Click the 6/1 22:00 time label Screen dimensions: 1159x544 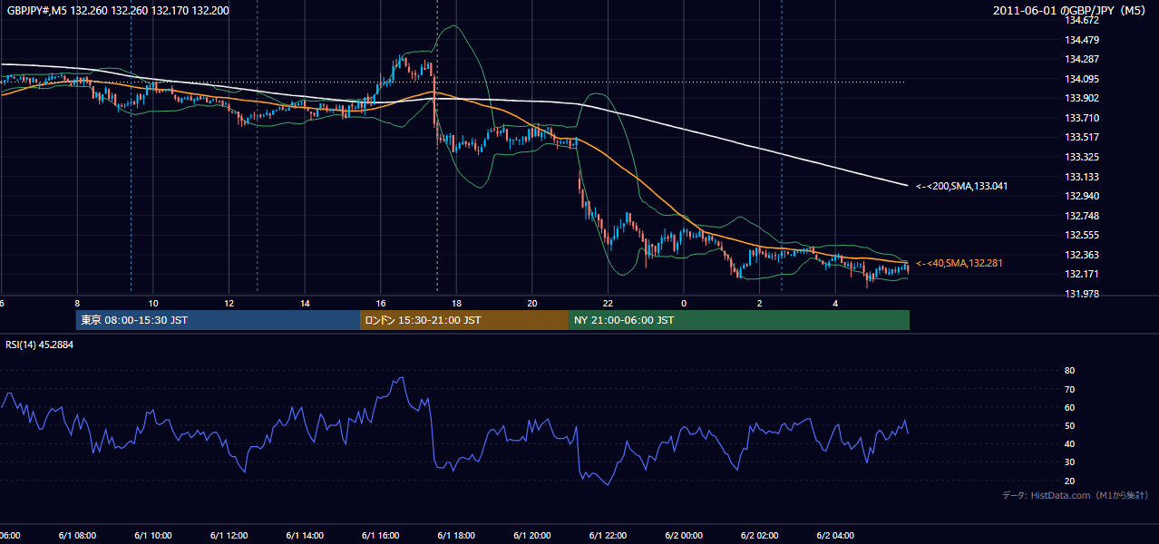[608, 535]
